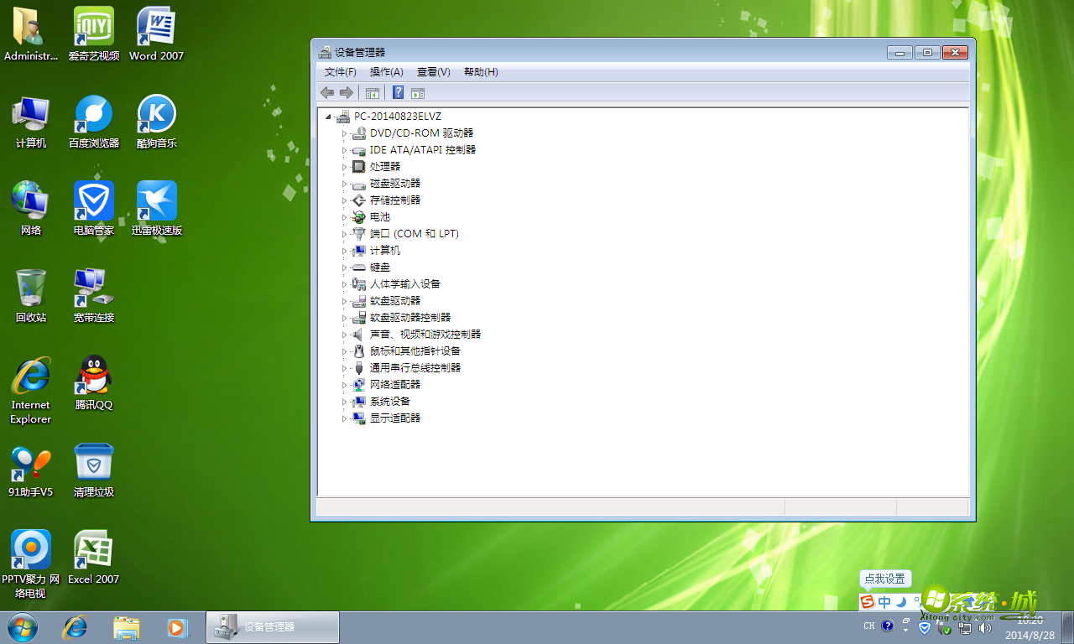Click the Safely Remove Hardware tray icon
The image size is (1074, 644).
tap(941, 627)
